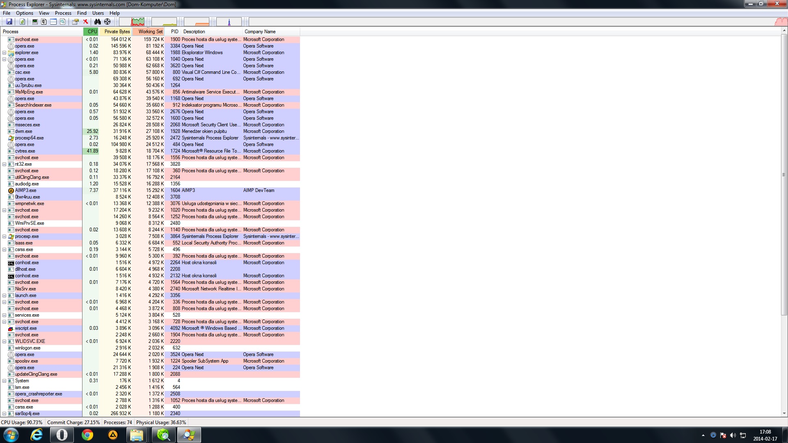Viewport: 788px width, 443px height.
Task: Click the procexp64.exe process icon
Action: (11, 138)
